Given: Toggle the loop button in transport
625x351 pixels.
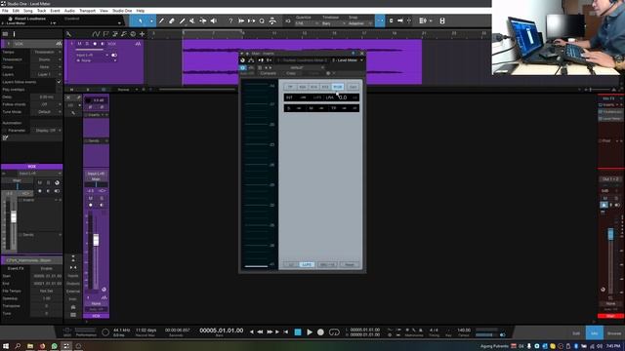Looking at the screenshot, I should click(334, 331).
